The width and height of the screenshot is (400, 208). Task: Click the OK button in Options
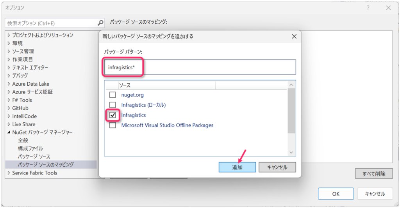tap(336, 194)
